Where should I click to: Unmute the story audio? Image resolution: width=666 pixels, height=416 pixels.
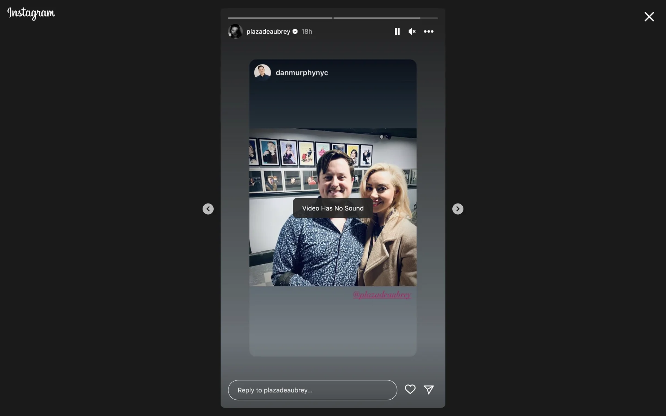pos(412,32)
